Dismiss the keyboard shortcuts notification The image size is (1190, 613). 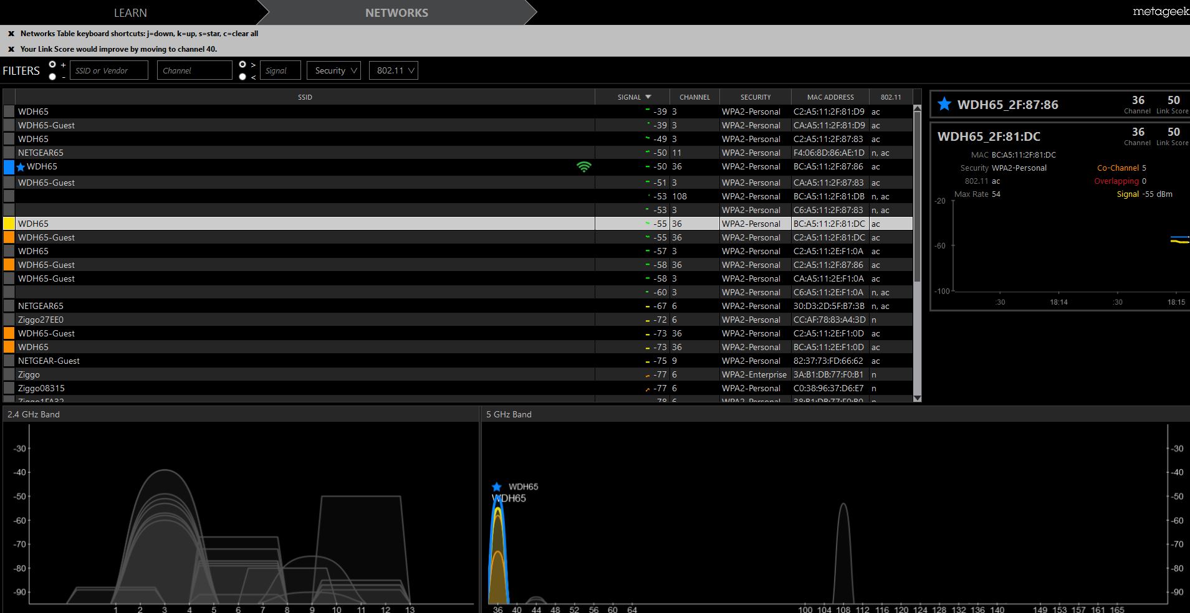[11, 34]
